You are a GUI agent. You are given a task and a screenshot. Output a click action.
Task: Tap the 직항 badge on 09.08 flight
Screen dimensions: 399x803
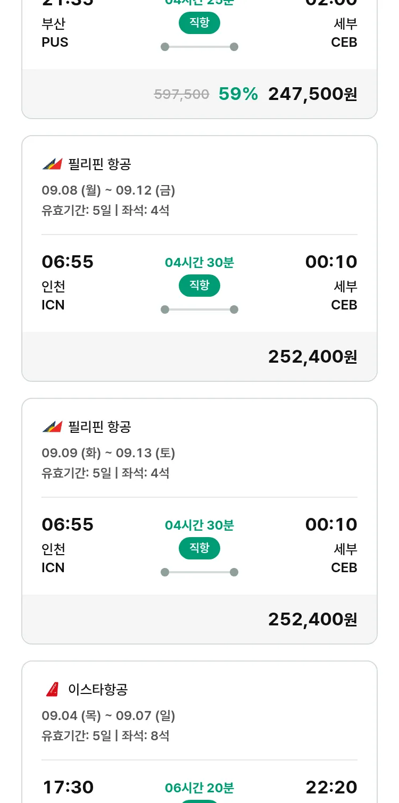tap(199, 286)
